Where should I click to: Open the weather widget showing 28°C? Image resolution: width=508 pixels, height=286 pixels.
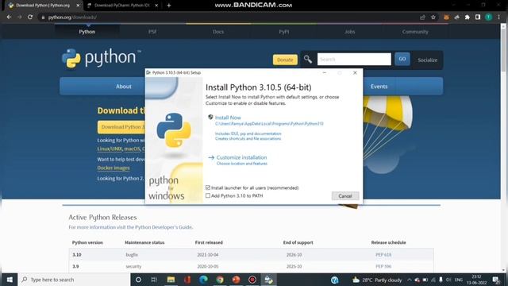[378, 280]
